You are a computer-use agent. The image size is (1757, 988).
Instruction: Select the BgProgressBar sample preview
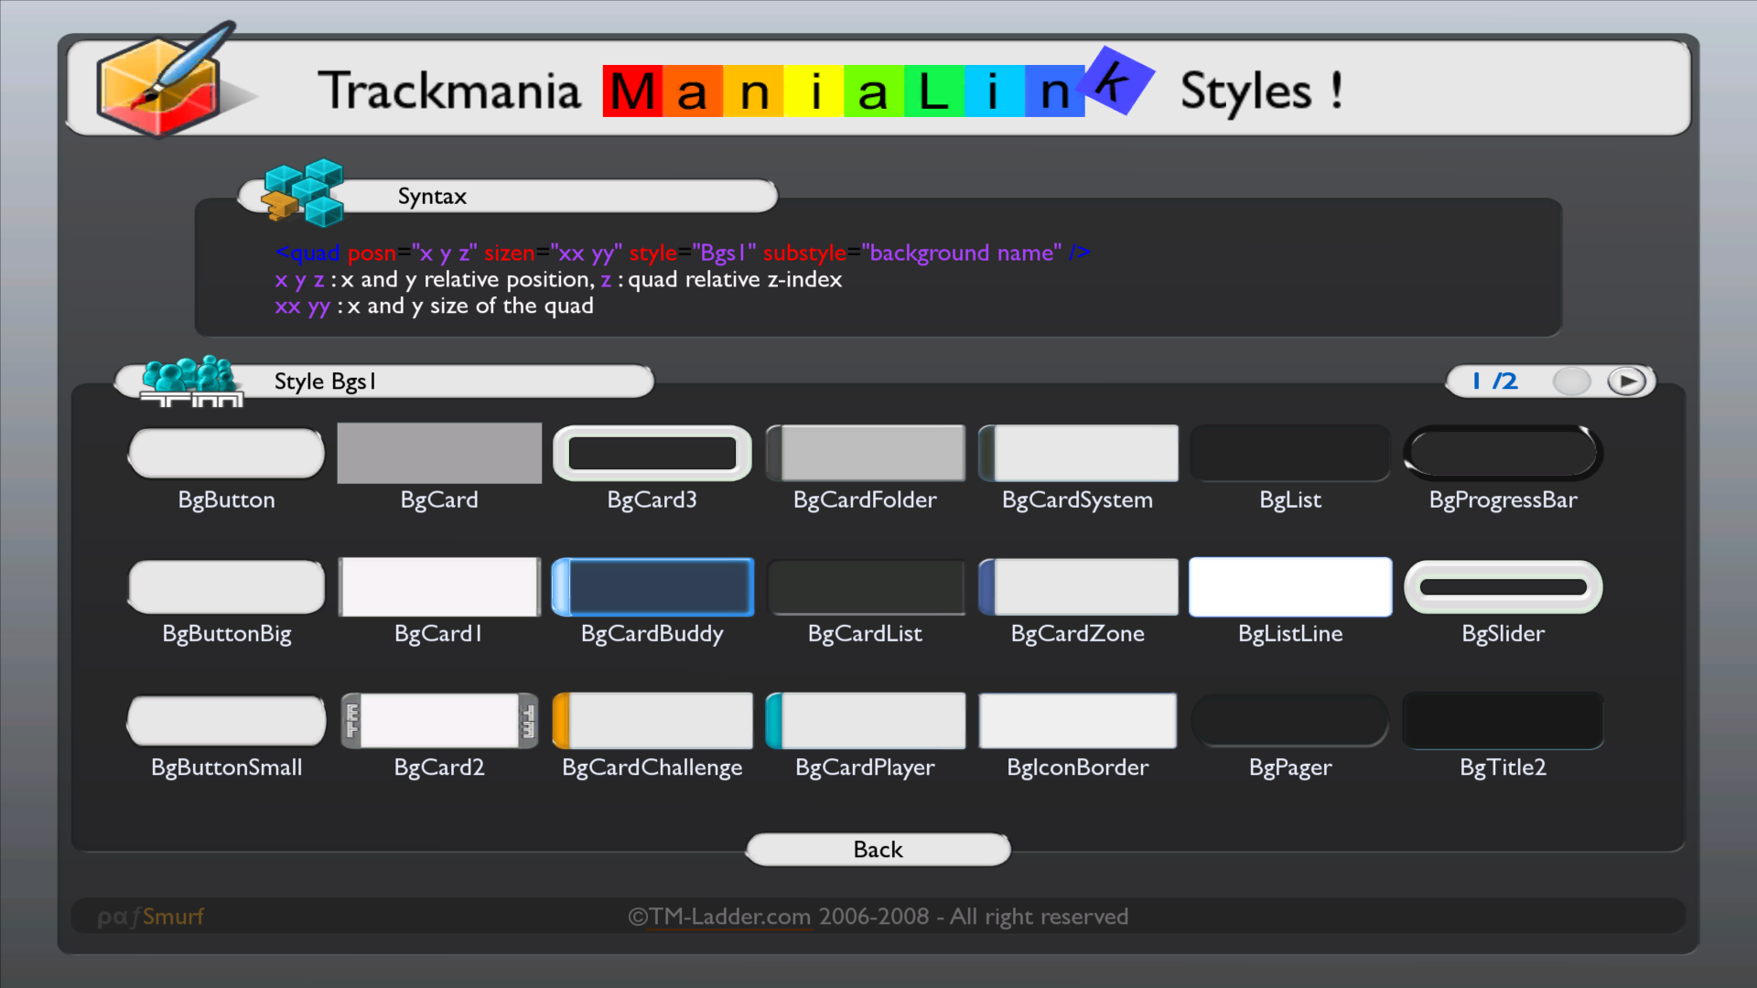(x=1504, y=453)
